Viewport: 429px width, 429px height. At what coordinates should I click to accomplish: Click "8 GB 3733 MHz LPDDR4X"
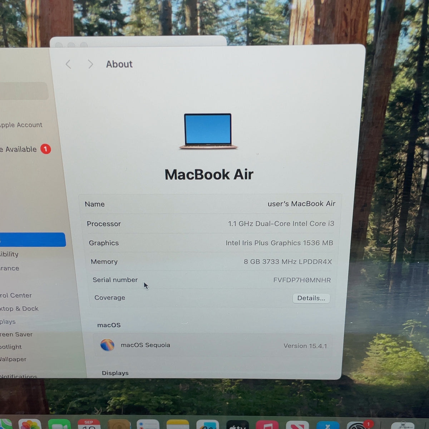[288, 262]
